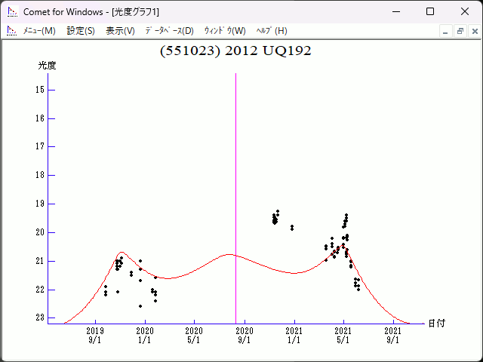
Task: Open the ｳｨﾝﾄﾞｳ(W) window menu
Action: coord(225,31)
